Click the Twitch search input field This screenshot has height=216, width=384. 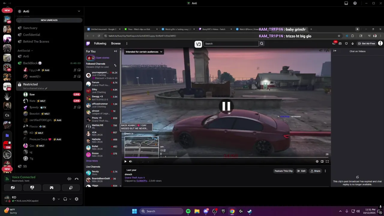click(x=231, y=43)
